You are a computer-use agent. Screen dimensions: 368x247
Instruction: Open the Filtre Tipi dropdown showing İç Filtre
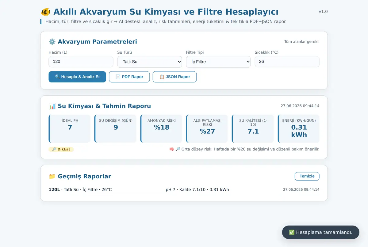tap(218, 62)
